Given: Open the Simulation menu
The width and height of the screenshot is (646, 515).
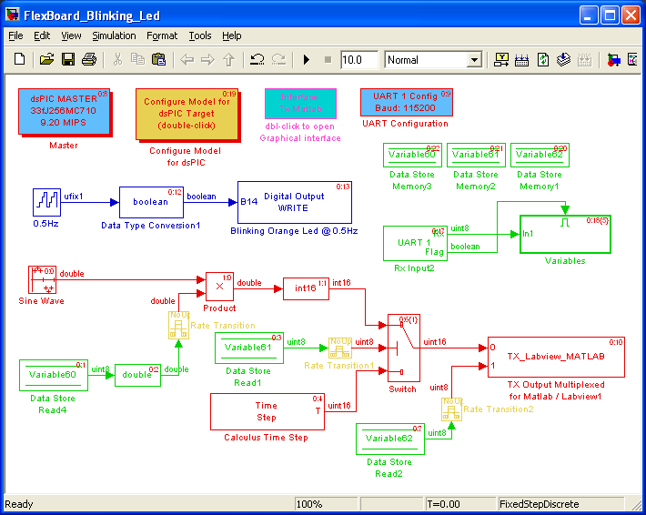Looking at the screenshot, I should (x=114, y=35).
